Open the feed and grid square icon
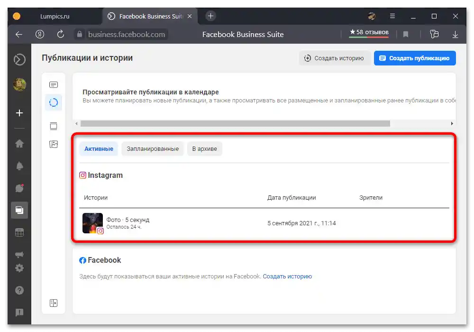 pyautogui.click(x=54, y=126)
